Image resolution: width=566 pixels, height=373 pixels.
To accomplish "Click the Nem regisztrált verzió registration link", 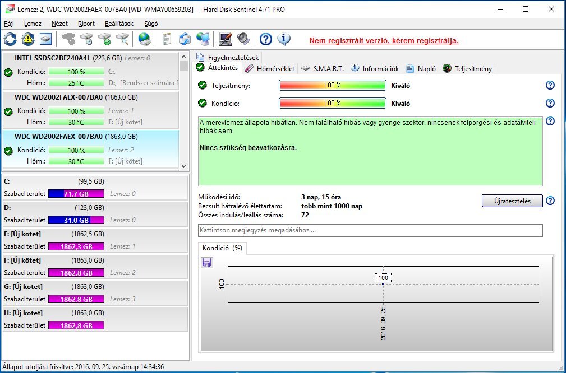I will tap(384, 41).
